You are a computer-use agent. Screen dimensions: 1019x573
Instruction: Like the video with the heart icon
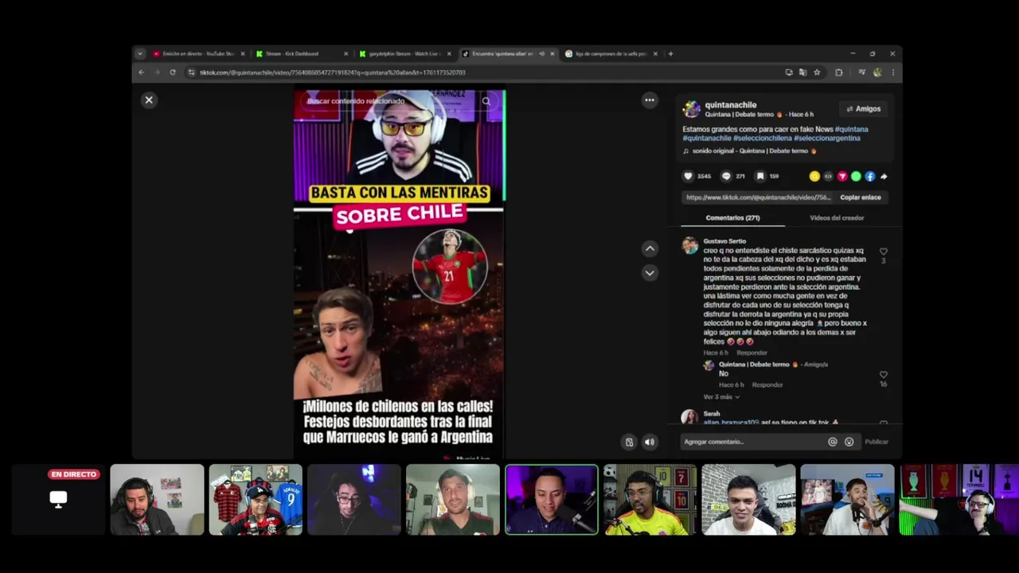pyautogui.click(x=689, y=176)
